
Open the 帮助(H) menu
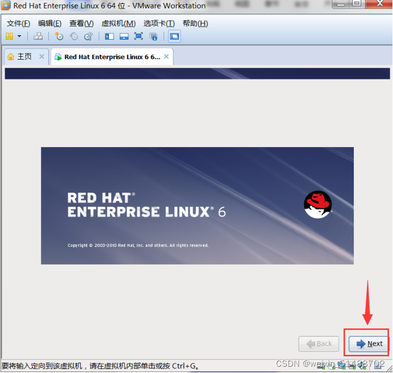coord(195,23)
